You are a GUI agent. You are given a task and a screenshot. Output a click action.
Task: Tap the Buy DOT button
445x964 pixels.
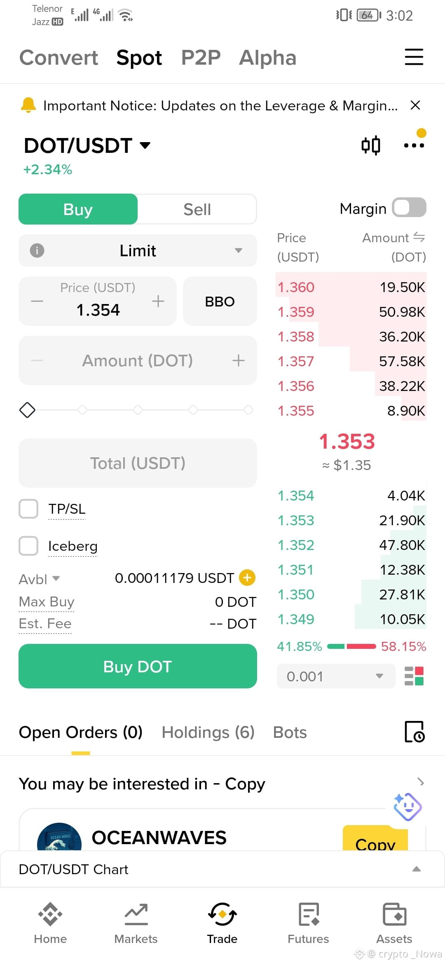(138, 666)
